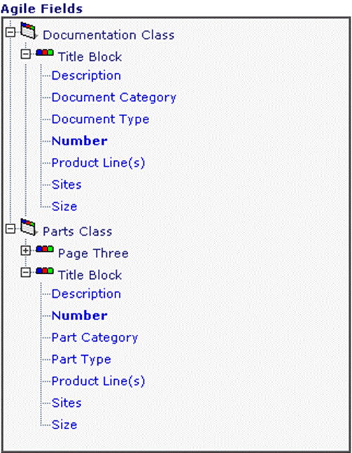Screen dimensions: 352x453
Task: Collapse the Parts Class node
Action: [x=10, y=229]
